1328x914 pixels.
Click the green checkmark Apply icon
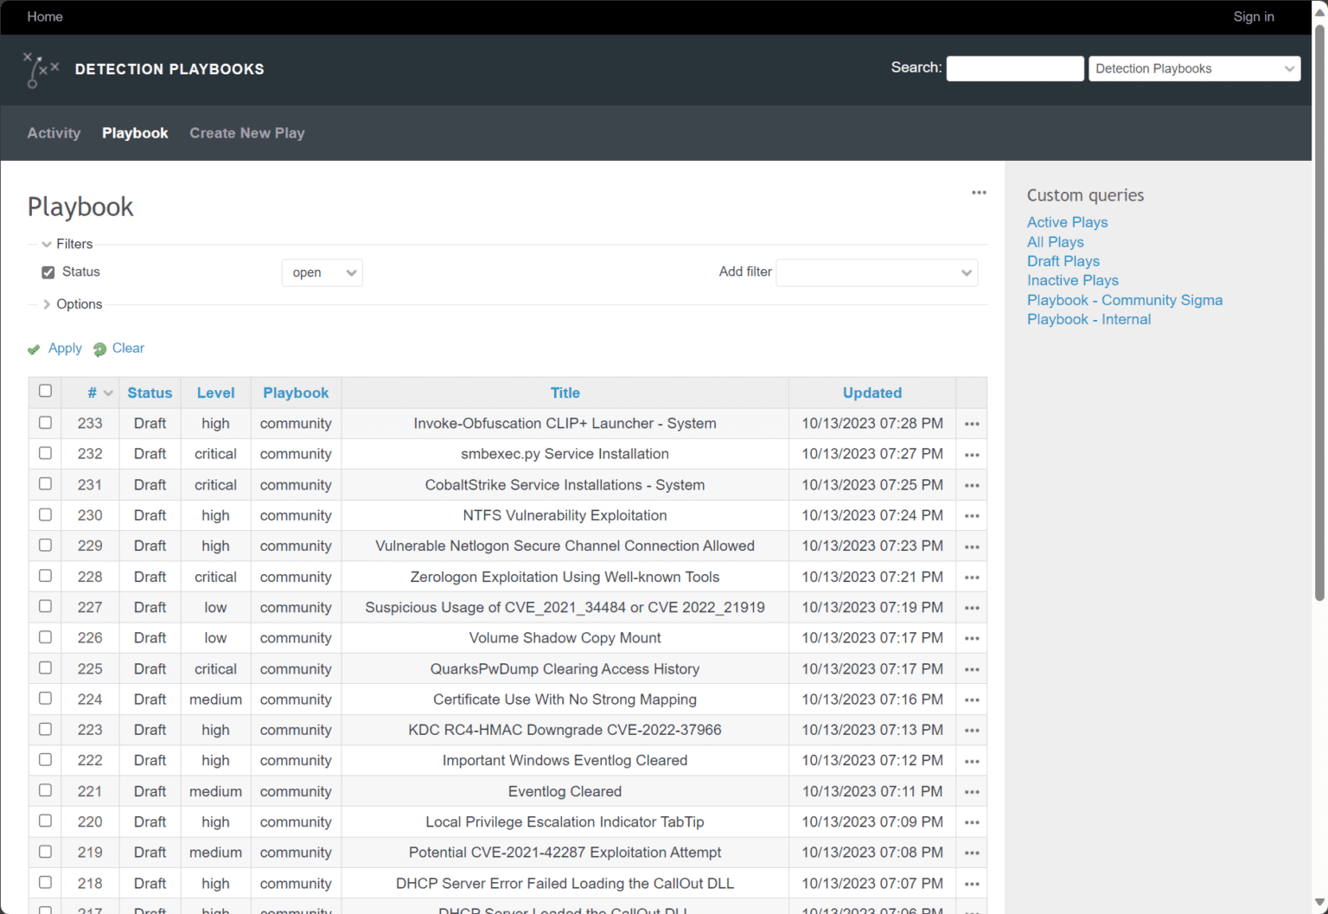click(x=34, y=348)
